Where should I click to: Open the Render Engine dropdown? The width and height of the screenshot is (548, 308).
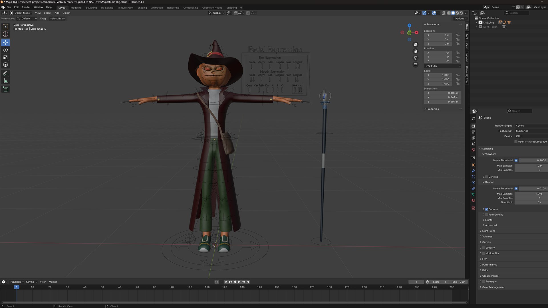click(x=531, y=126)
